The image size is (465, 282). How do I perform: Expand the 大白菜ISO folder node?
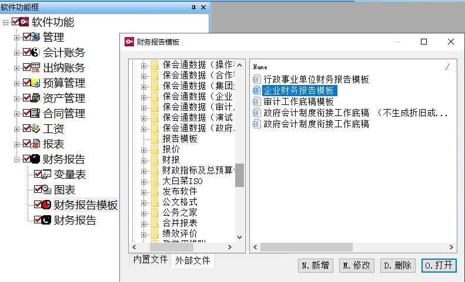click(x=143, y=181)
